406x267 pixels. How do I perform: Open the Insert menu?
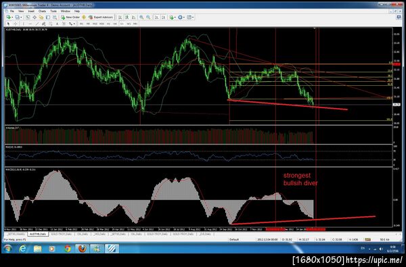31,11
